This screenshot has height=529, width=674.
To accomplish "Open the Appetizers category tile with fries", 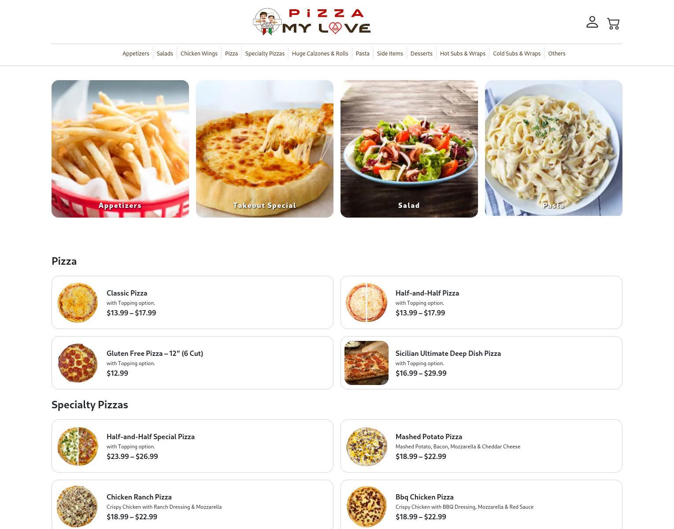I will pyautogui.click(x=120, y=149).
